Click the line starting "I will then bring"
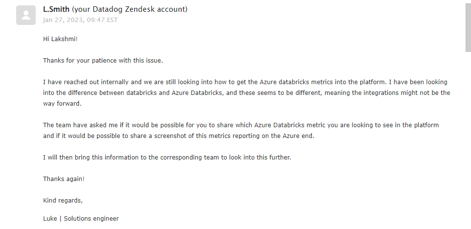471x229 pixels. click(x=167, y=157)
